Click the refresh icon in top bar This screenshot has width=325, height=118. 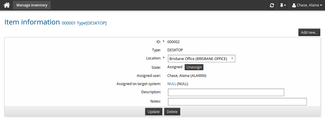pos(272,5)
